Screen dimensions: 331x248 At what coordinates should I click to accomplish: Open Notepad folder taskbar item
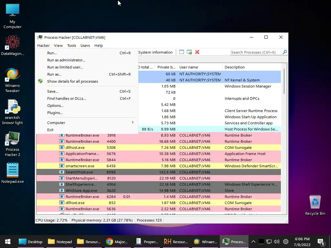click(60, 242)
